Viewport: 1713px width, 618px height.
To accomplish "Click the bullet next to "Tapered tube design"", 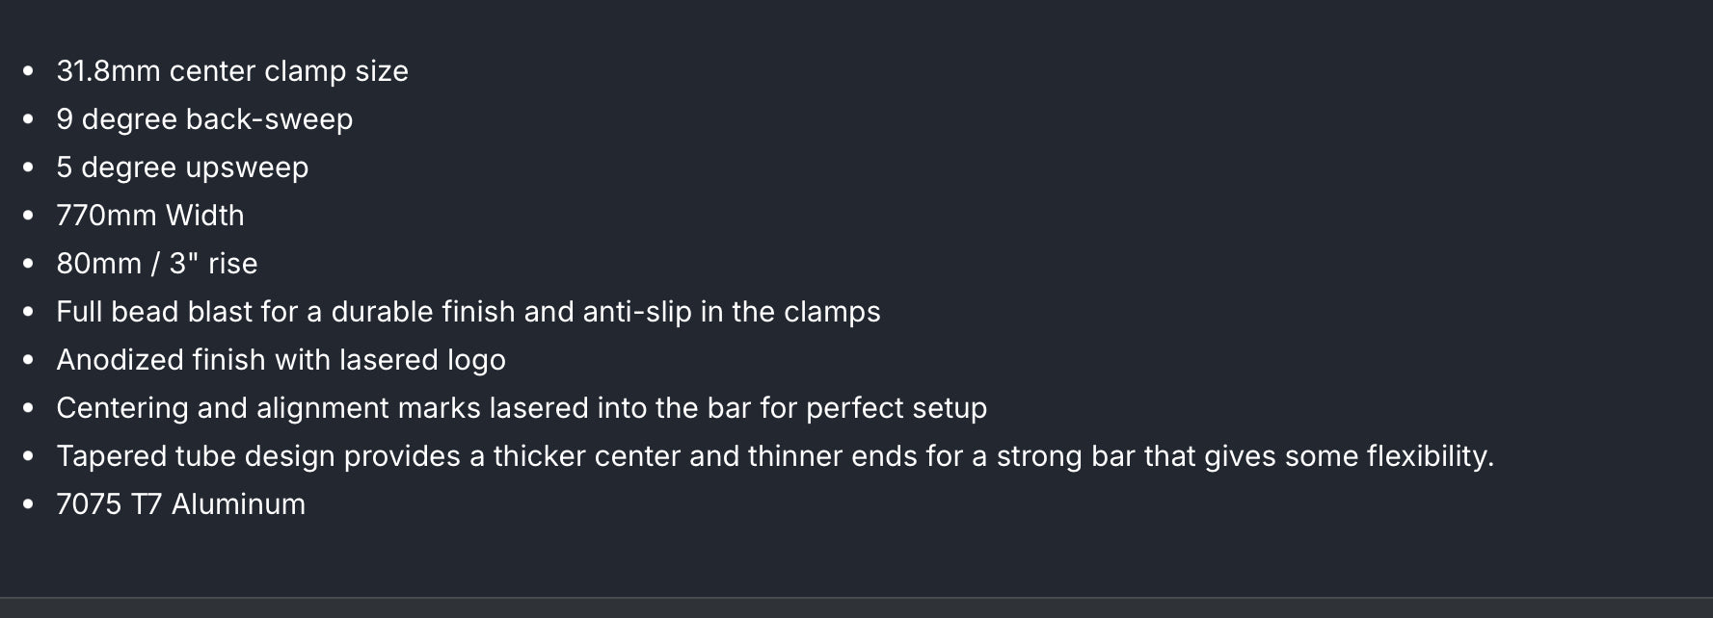I will (28, 456).
